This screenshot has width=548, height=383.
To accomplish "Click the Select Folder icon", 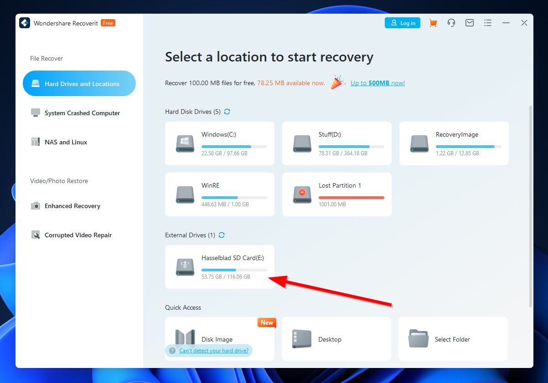I will (419, 339).
